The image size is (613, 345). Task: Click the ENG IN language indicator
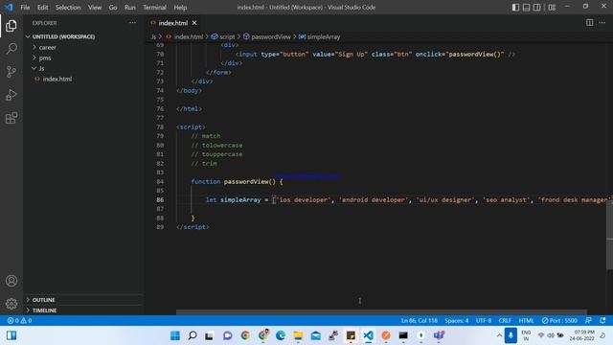coord(526,335)
